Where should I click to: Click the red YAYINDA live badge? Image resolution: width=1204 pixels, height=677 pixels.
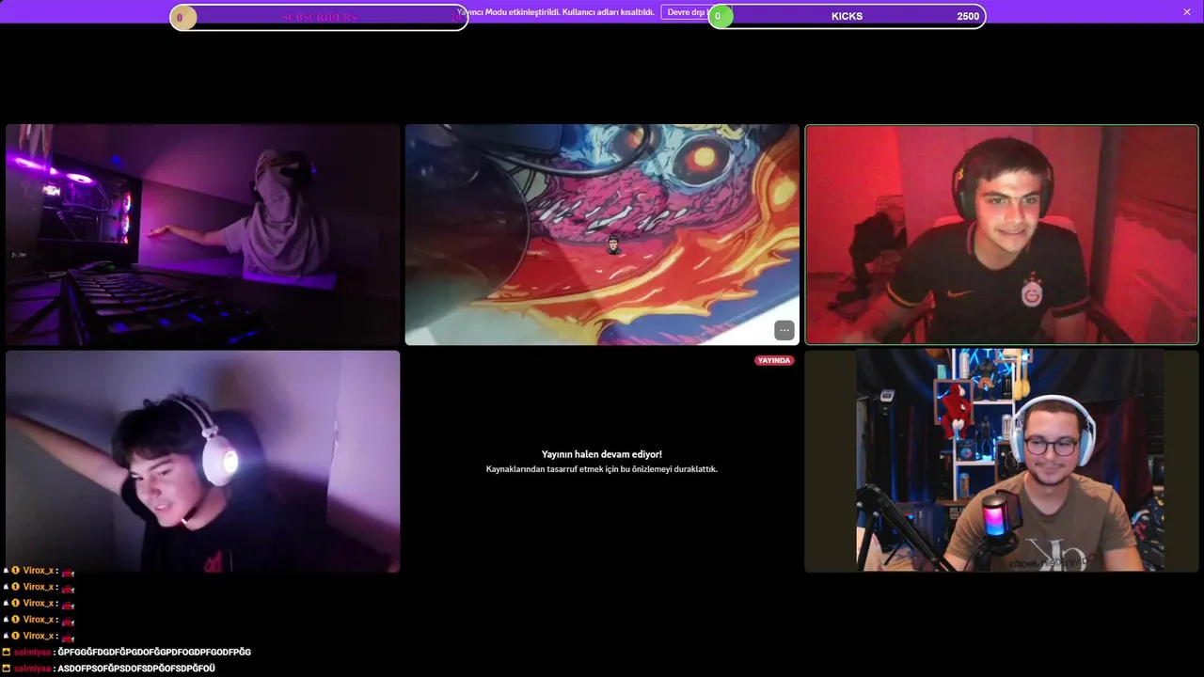pos(774,360)
